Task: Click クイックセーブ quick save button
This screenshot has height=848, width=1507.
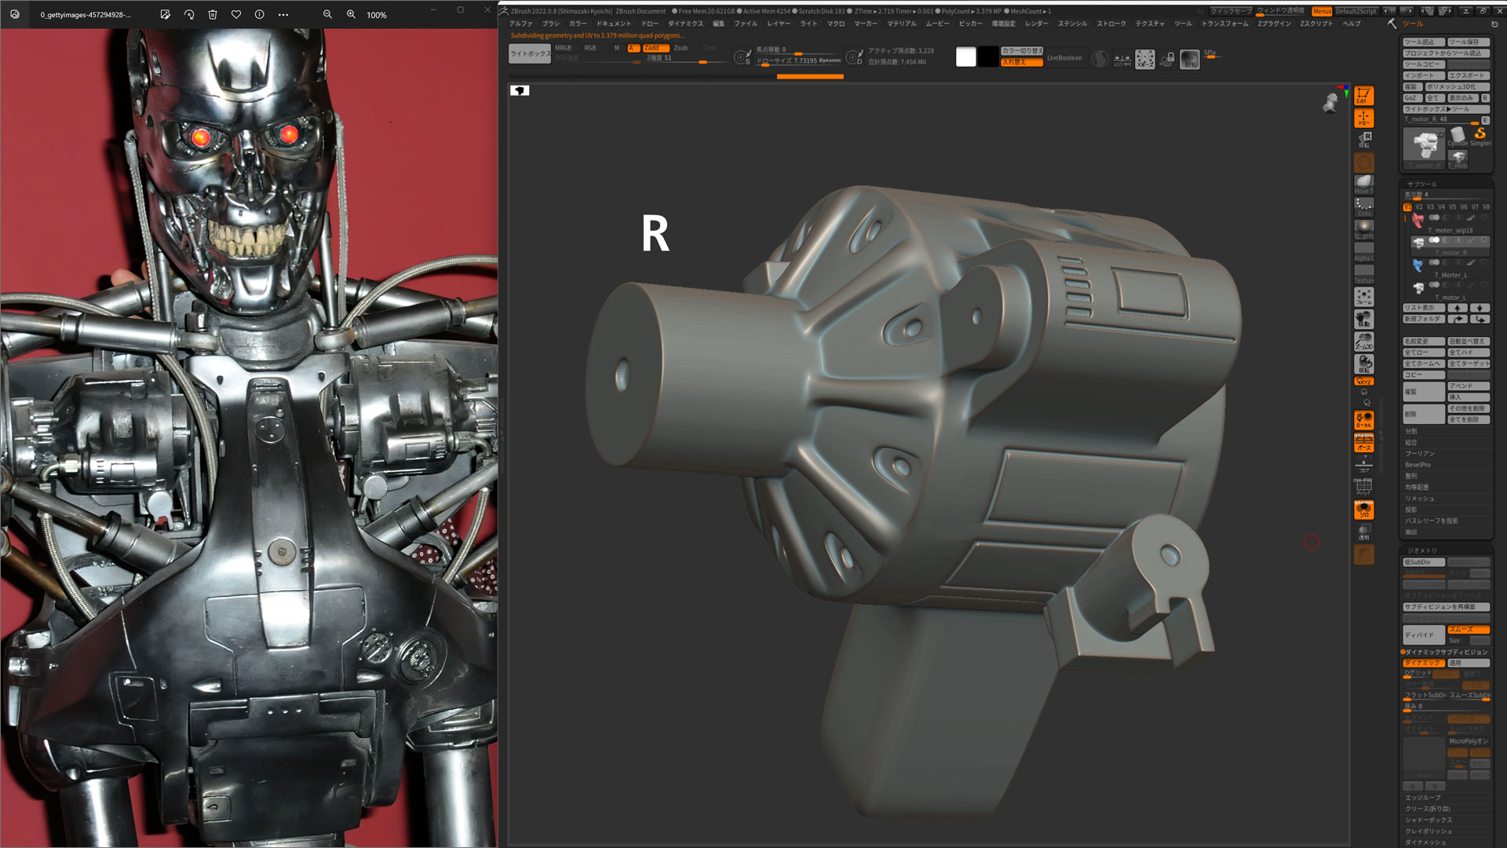Action: (x=1231, y=11)
